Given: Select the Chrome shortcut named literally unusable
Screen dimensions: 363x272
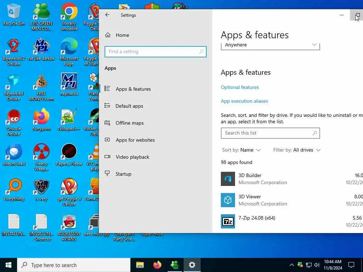Looking at the screenshot, I should (69, 17).
